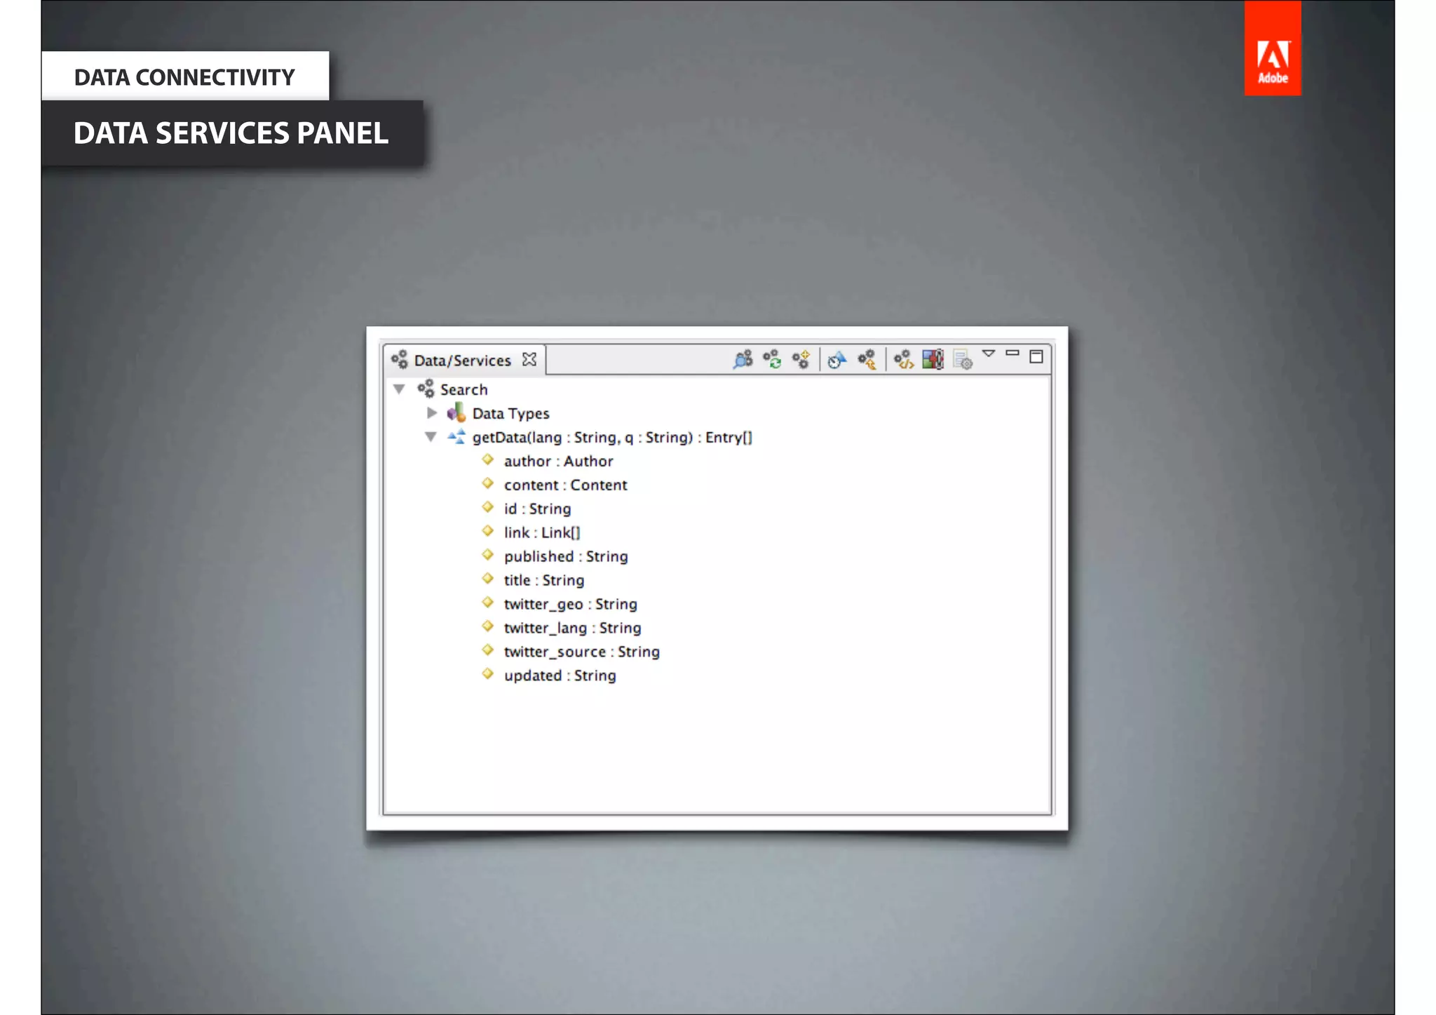Expand the Data Types node

pyautogui.click(x=432, y=412)
